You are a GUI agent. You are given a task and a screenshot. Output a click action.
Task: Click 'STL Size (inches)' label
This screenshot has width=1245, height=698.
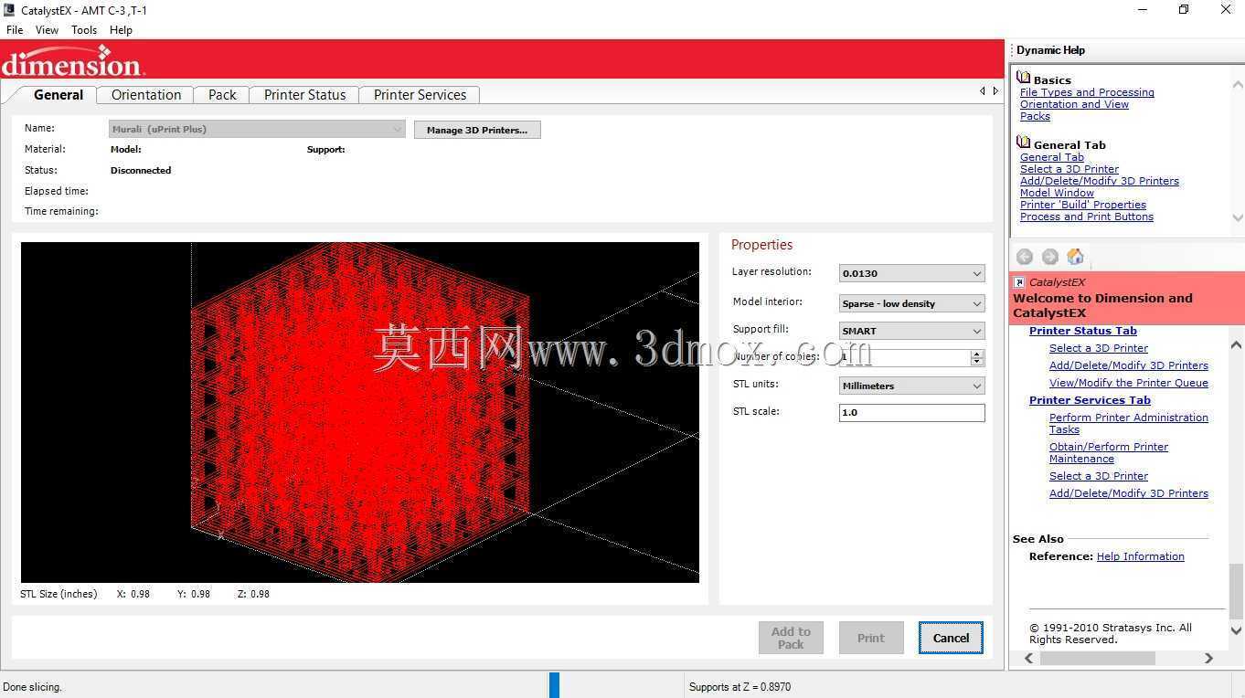(59, 594)
